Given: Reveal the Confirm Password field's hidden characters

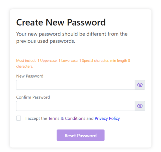Looking at the screenshot, I should tap(140, 106).
